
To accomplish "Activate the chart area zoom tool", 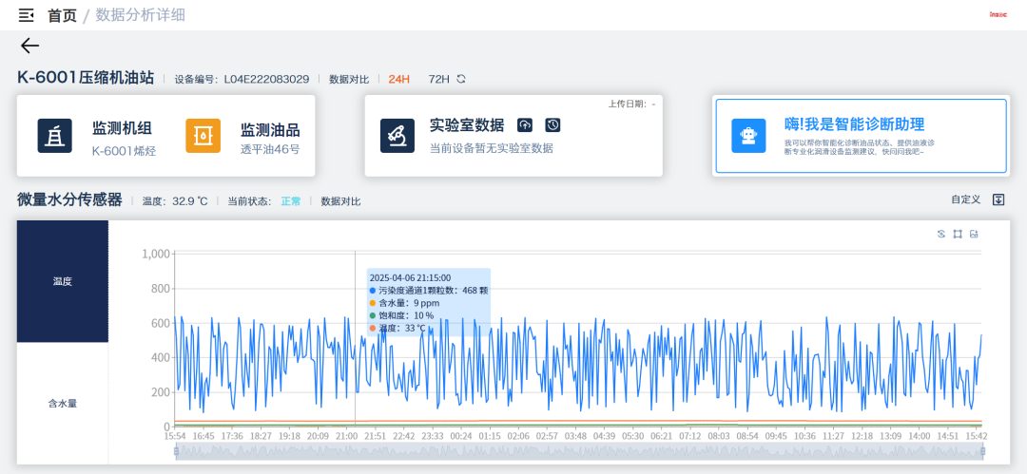I will coord(958,234).
